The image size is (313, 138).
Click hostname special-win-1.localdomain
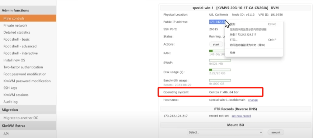click(228, 100)
